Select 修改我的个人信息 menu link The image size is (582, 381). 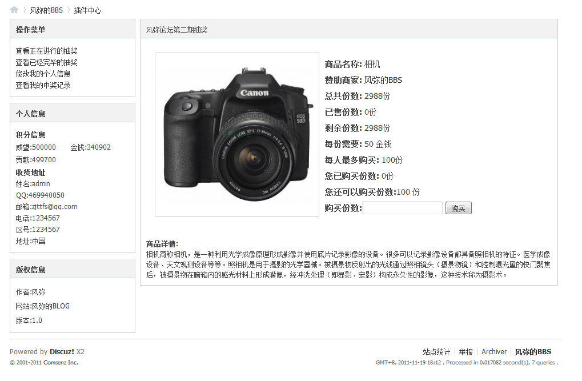click(x=43, y=74)
